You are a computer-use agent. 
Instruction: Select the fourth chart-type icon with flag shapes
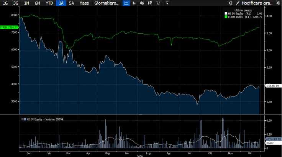(150, 3)
